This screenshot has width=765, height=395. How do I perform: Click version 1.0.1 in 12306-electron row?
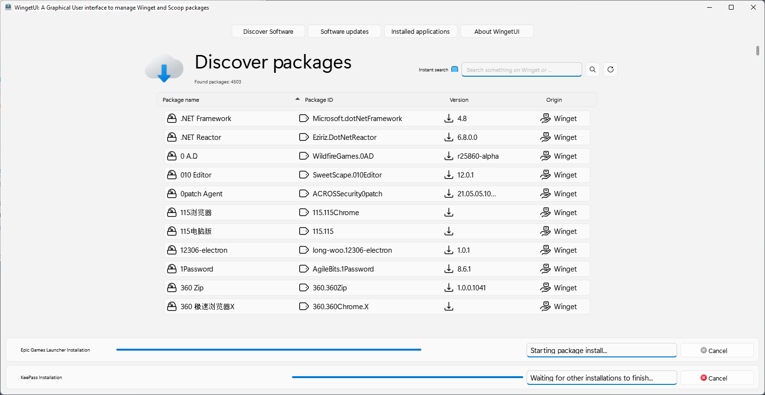pos(463,250)
